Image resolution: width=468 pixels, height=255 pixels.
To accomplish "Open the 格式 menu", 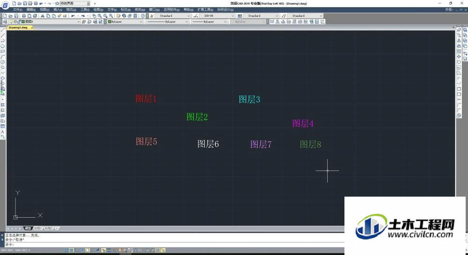I will [x=71, y=9].
